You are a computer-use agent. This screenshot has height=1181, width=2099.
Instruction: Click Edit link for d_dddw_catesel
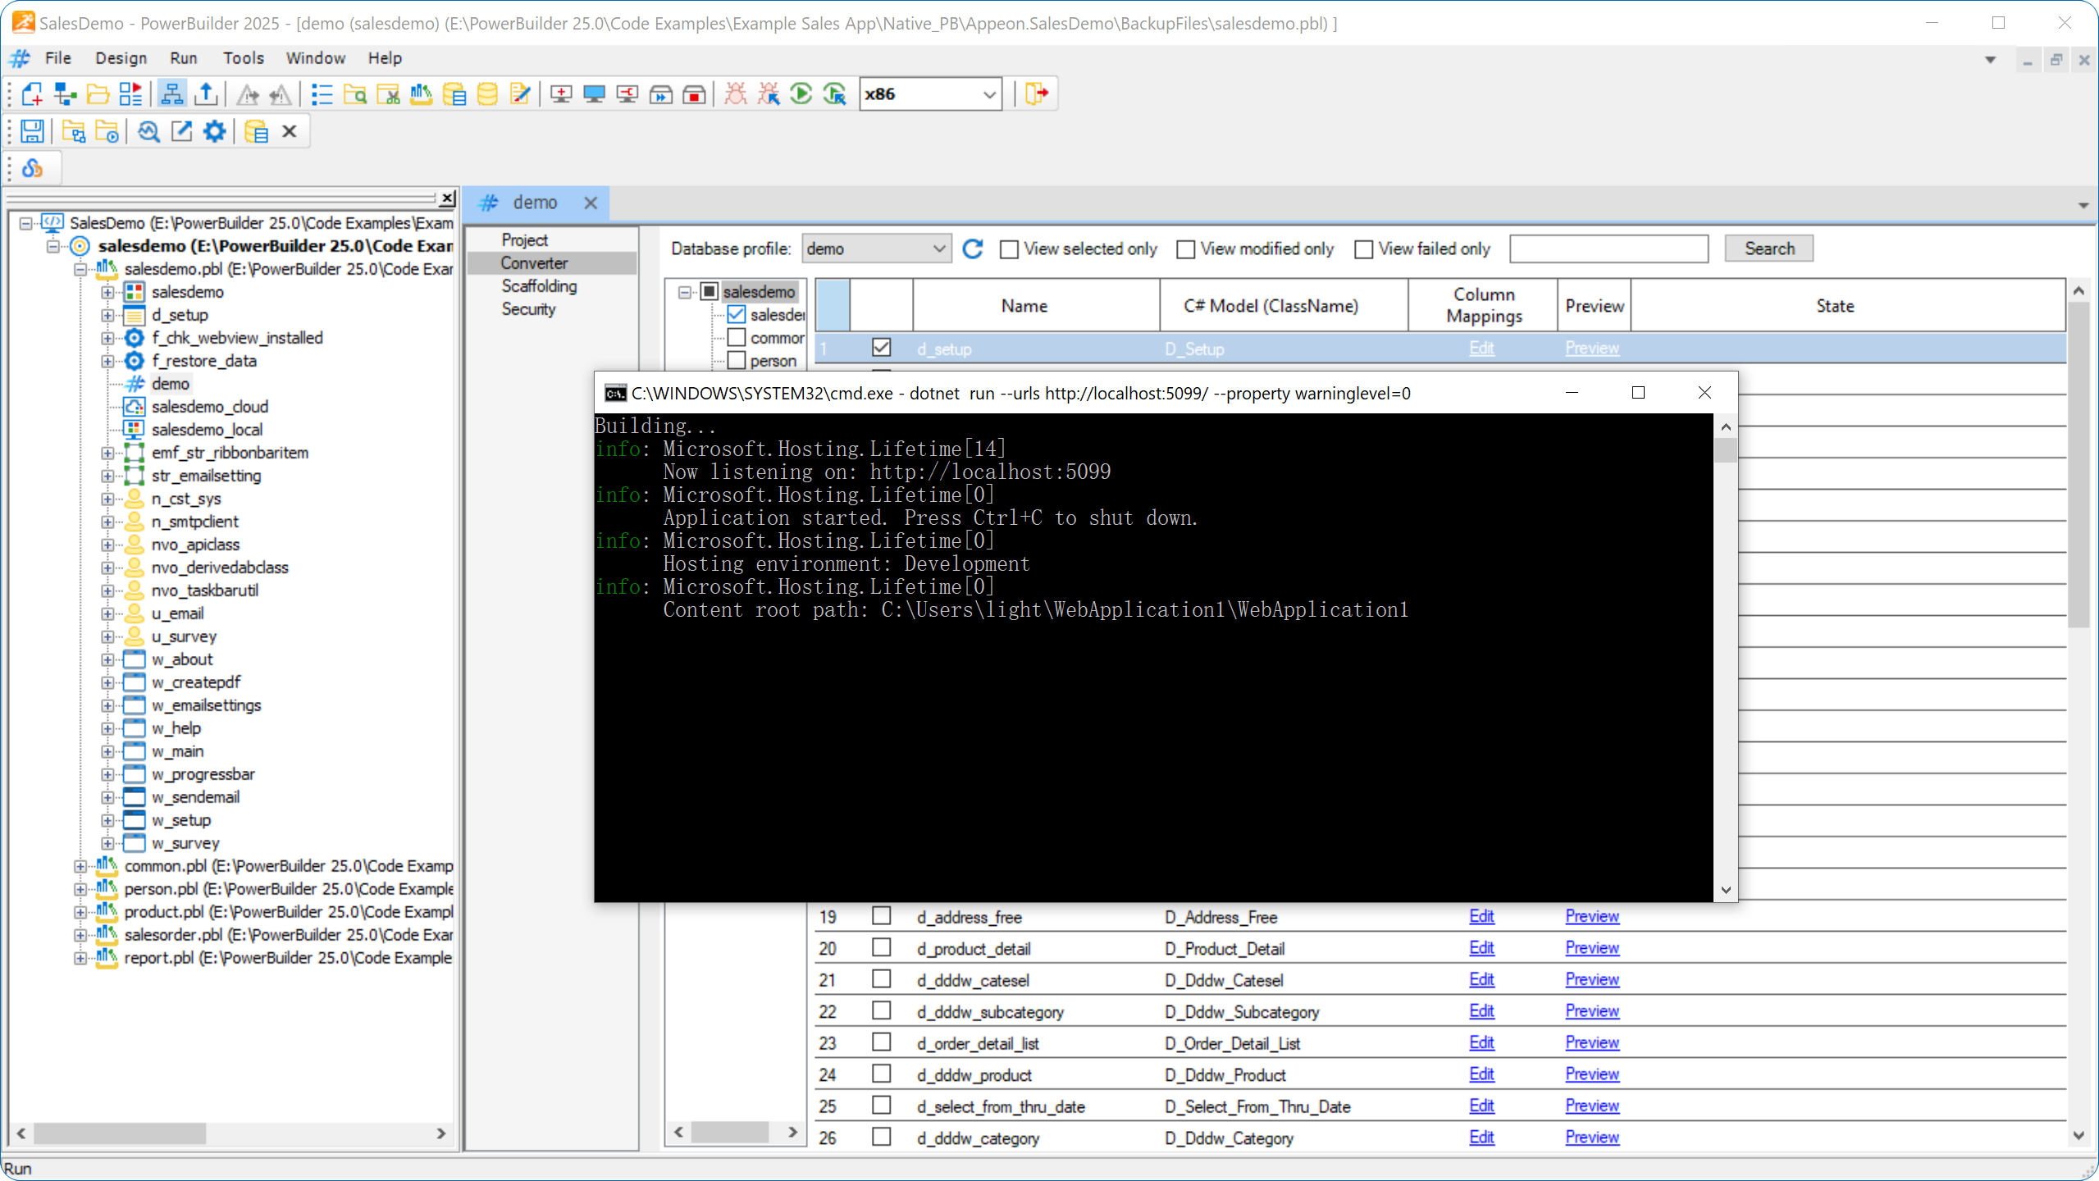pos(1481,979)
